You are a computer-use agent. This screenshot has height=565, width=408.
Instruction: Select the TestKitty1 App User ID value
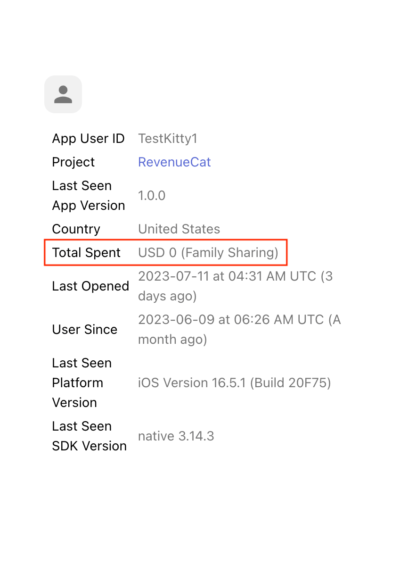[x=168, y=139]
